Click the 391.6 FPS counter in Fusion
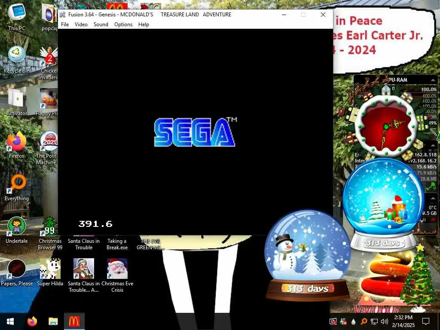The height and width of the screenshot is (330, 440). click(x=95, y=224)
